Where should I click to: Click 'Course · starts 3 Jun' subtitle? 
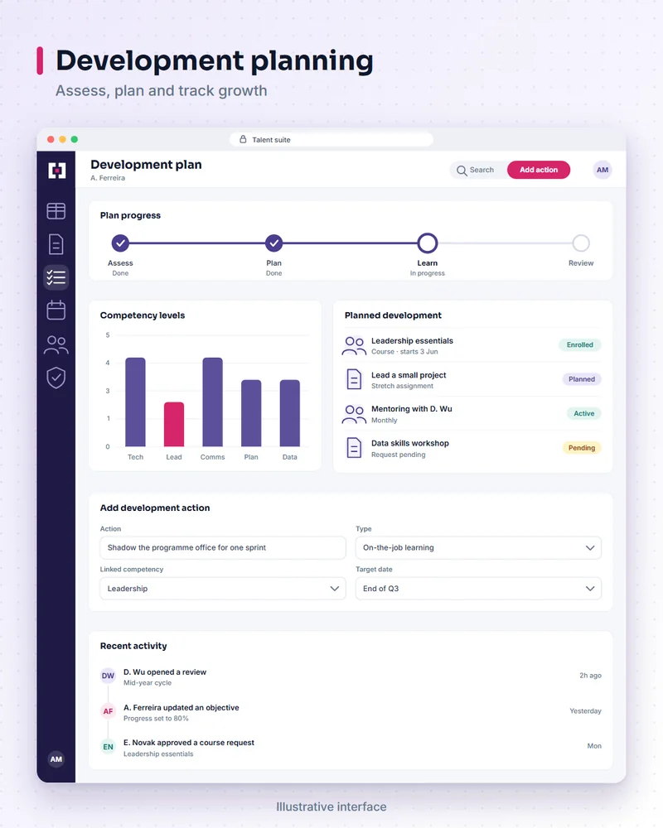404,352
